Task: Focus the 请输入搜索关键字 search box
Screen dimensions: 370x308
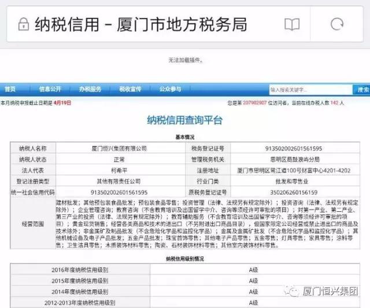Action: 310,90
